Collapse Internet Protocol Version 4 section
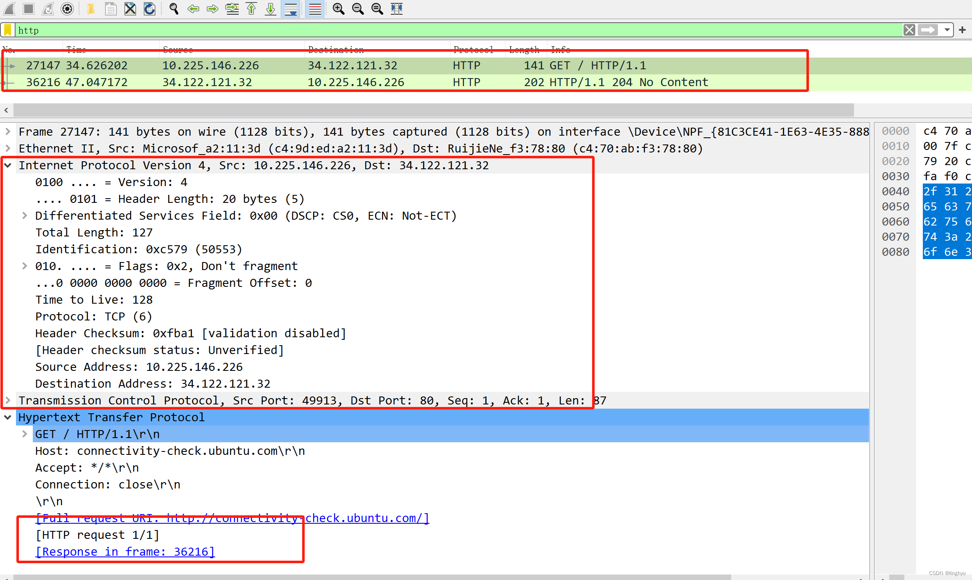The image size is (972, 580). click(8, 165)
